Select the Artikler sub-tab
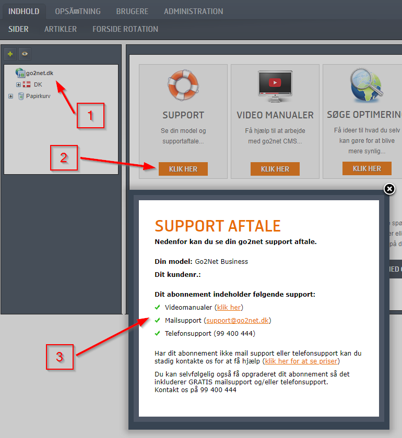 coord(61,29)
